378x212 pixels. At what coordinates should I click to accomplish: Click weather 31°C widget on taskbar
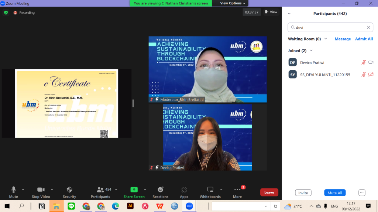point(293,206)
